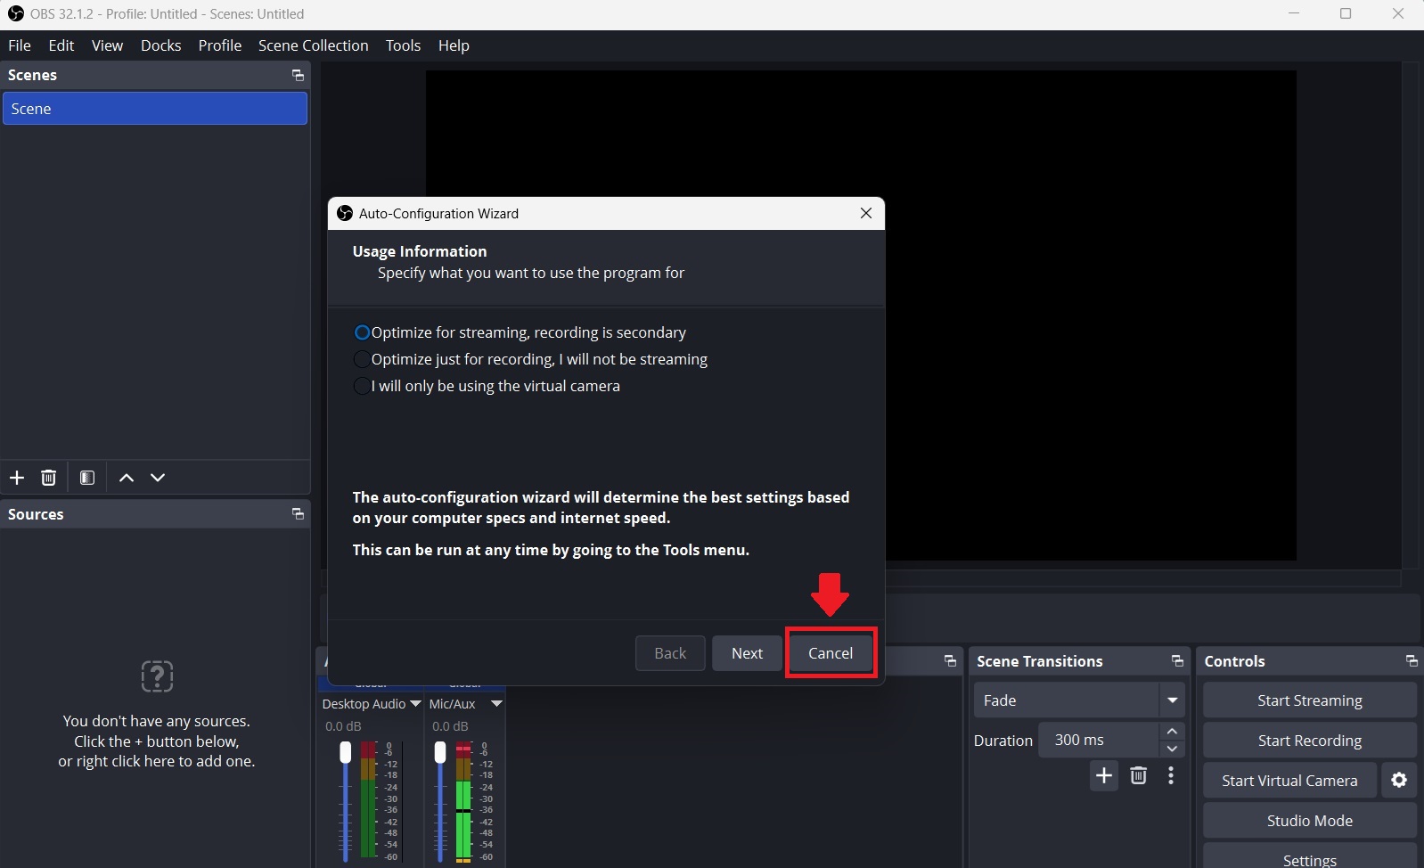Decrease transition duration with down arrow
The width and height of the screenshot is (1424, 868).
coord(1173,749)
